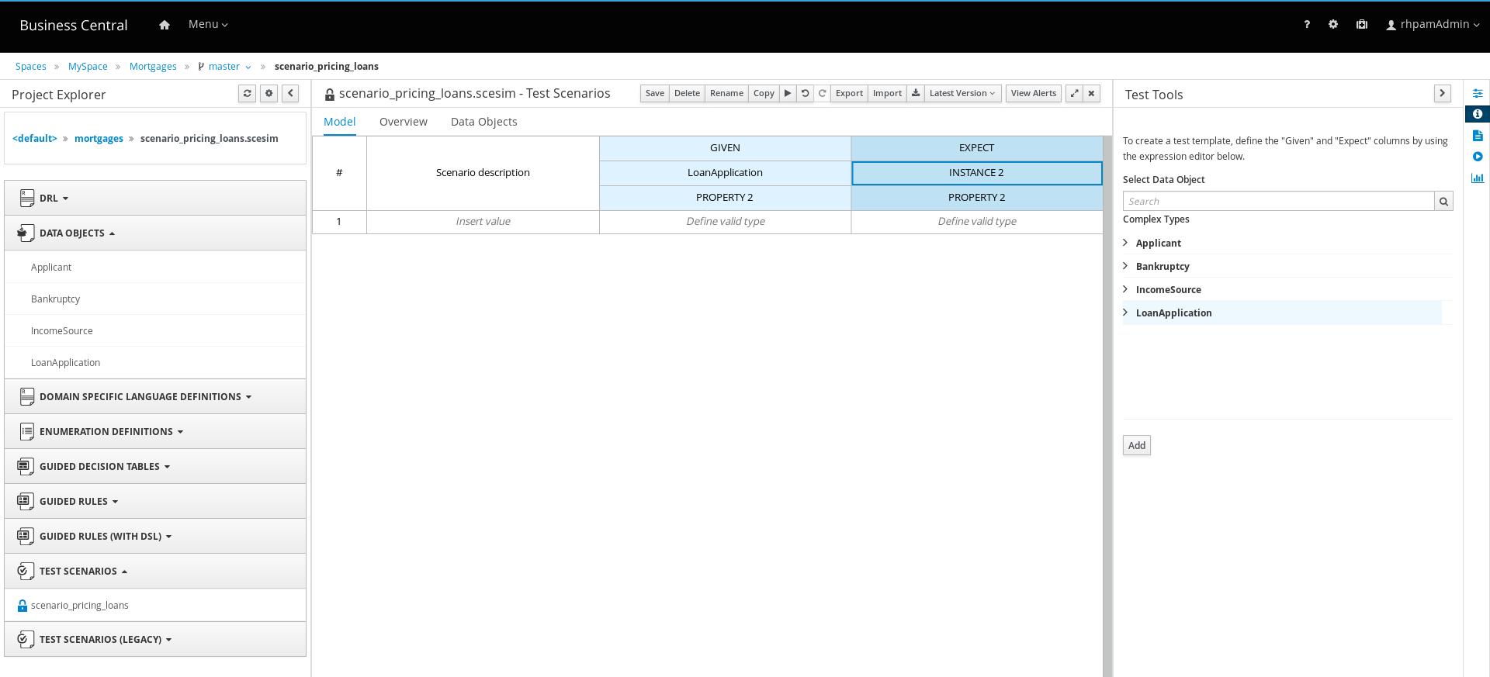Run the test scenario with play icon

click(x=788, y=93)
